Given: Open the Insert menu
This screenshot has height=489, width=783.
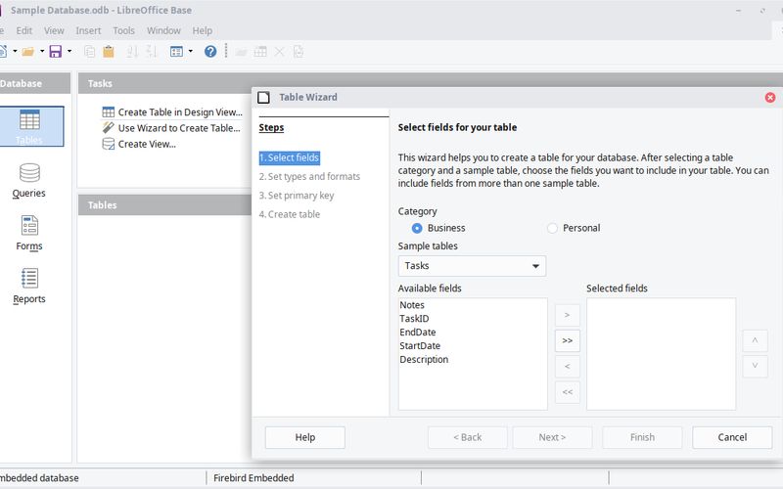Looking at the screenshot, I should click(x=88, y=30).
